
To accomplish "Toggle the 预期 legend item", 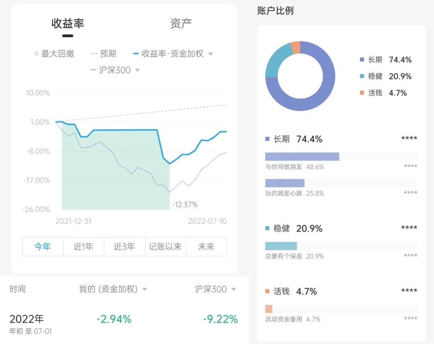I will point(104,54).
